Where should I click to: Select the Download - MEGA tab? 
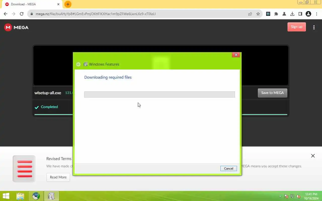(x=33, y=4)
